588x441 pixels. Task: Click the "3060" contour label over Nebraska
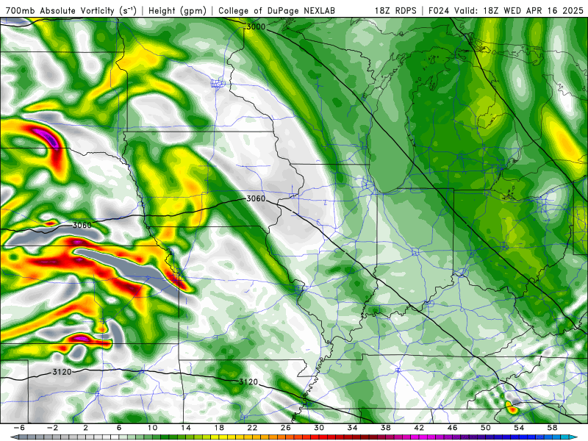pyautogui.click(x=82, y=225)
